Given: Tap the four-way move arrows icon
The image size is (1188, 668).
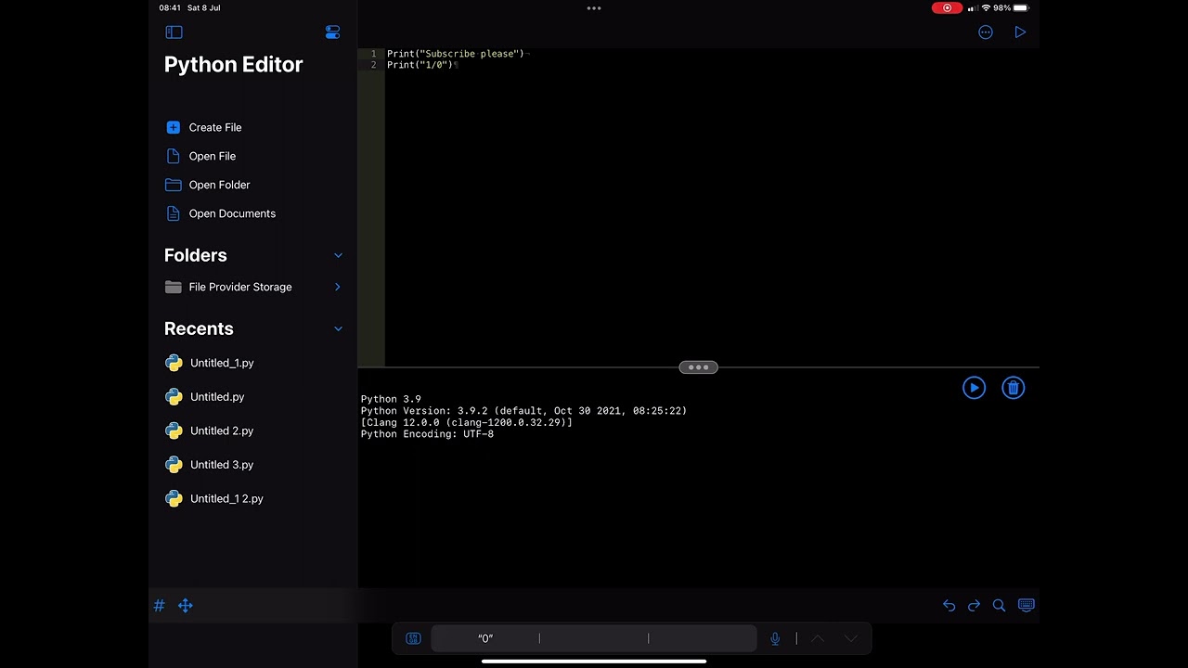Looking at the screenshot, I should click(x=185, y=606).
